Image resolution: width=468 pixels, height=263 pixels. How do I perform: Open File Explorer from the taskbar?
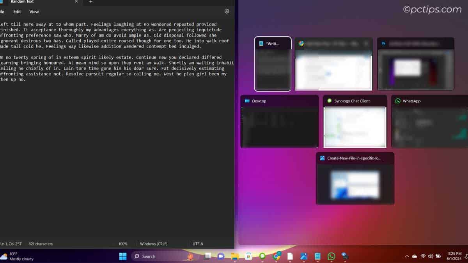click(235, 256)
